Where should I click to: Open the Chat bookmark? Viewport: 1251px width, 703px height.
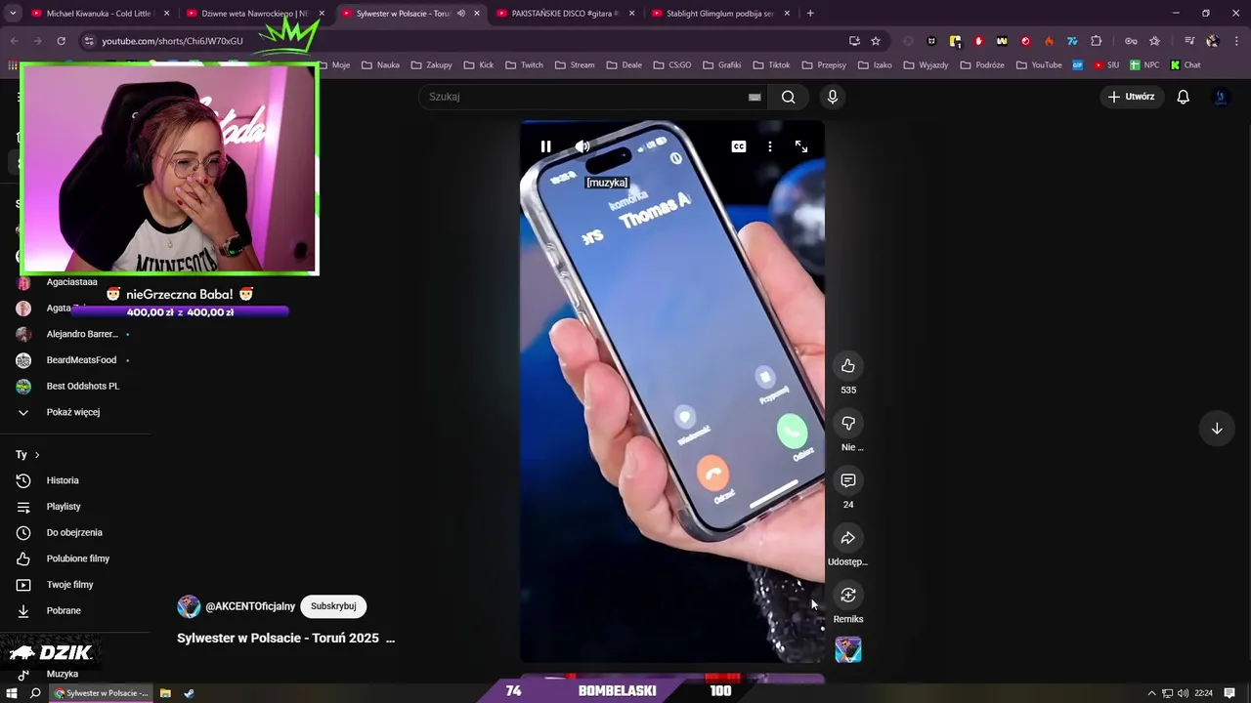click(1185, 65)
